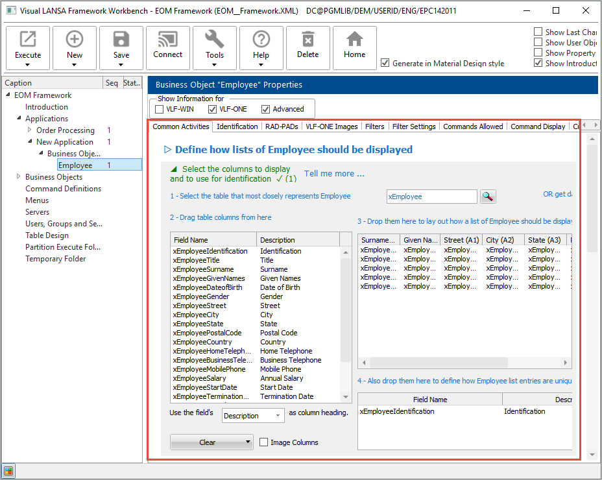Select Users, Groups and Security tree item
The width and height of the screenshot is (602, 480).
[x=64, y=224]
